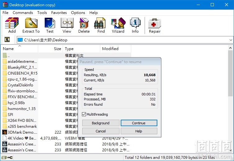Sort list by Modified column header

116,49
